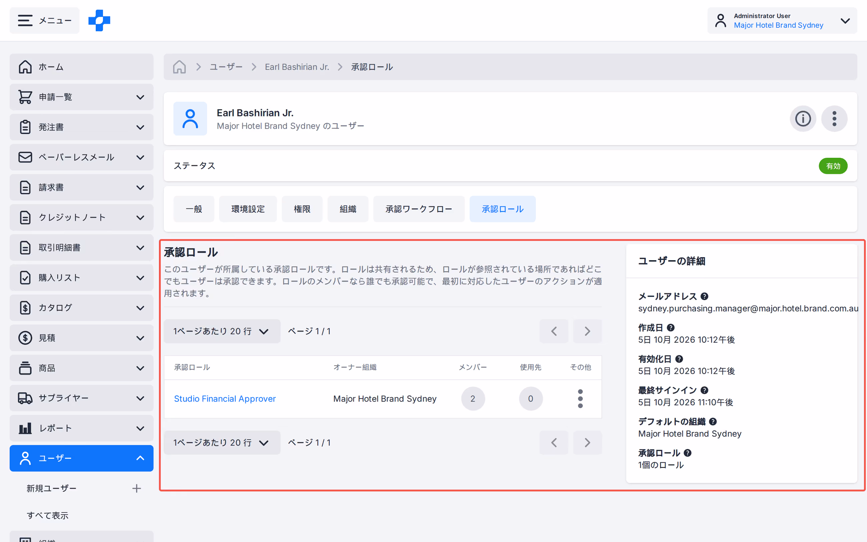Click top next page arrow
The width and height of the screenshot is (867, 542).
587,331
